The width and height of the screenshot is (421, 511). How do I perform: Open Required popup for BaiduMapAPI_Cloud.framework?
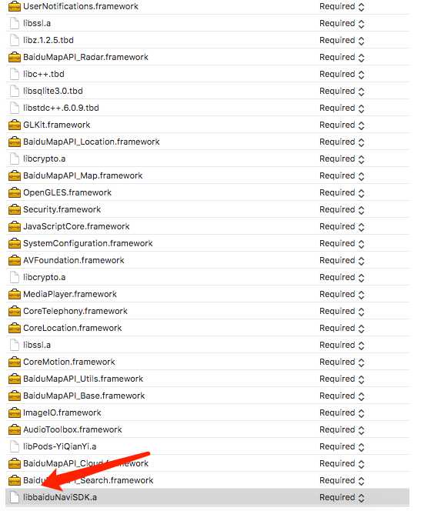[x=342, y=464]
